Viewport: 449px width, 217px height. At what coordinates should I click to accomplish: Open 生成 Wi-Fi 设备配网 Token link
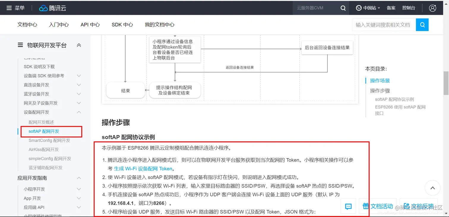(x=143, y=169)
